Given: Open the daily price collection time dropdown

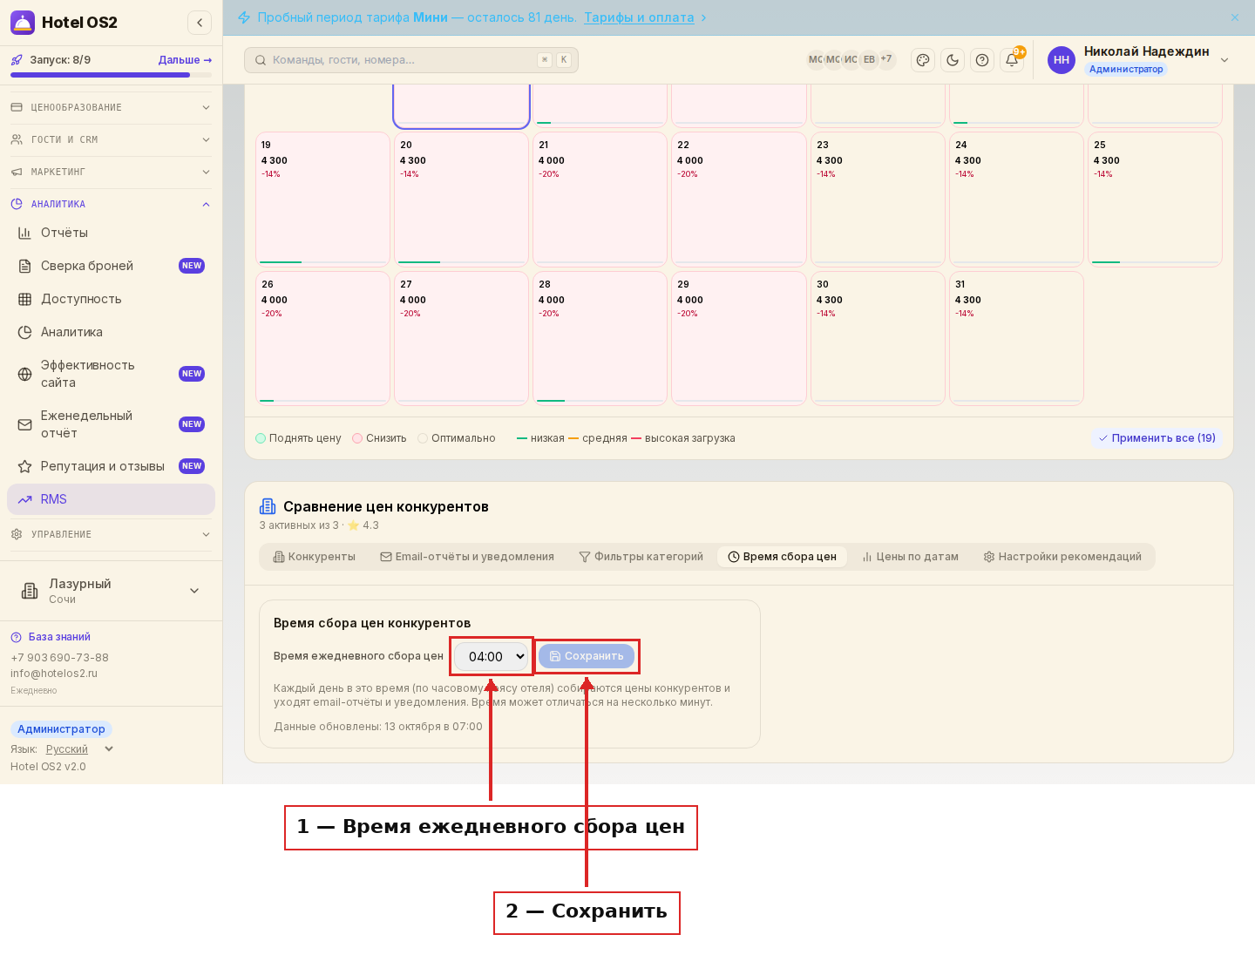Looking at the screenshot, I should point(492,656).
